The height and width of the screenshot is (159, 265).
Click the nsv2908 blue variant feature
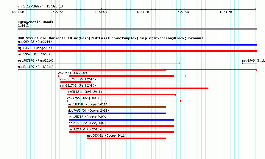tap(250, 63)
